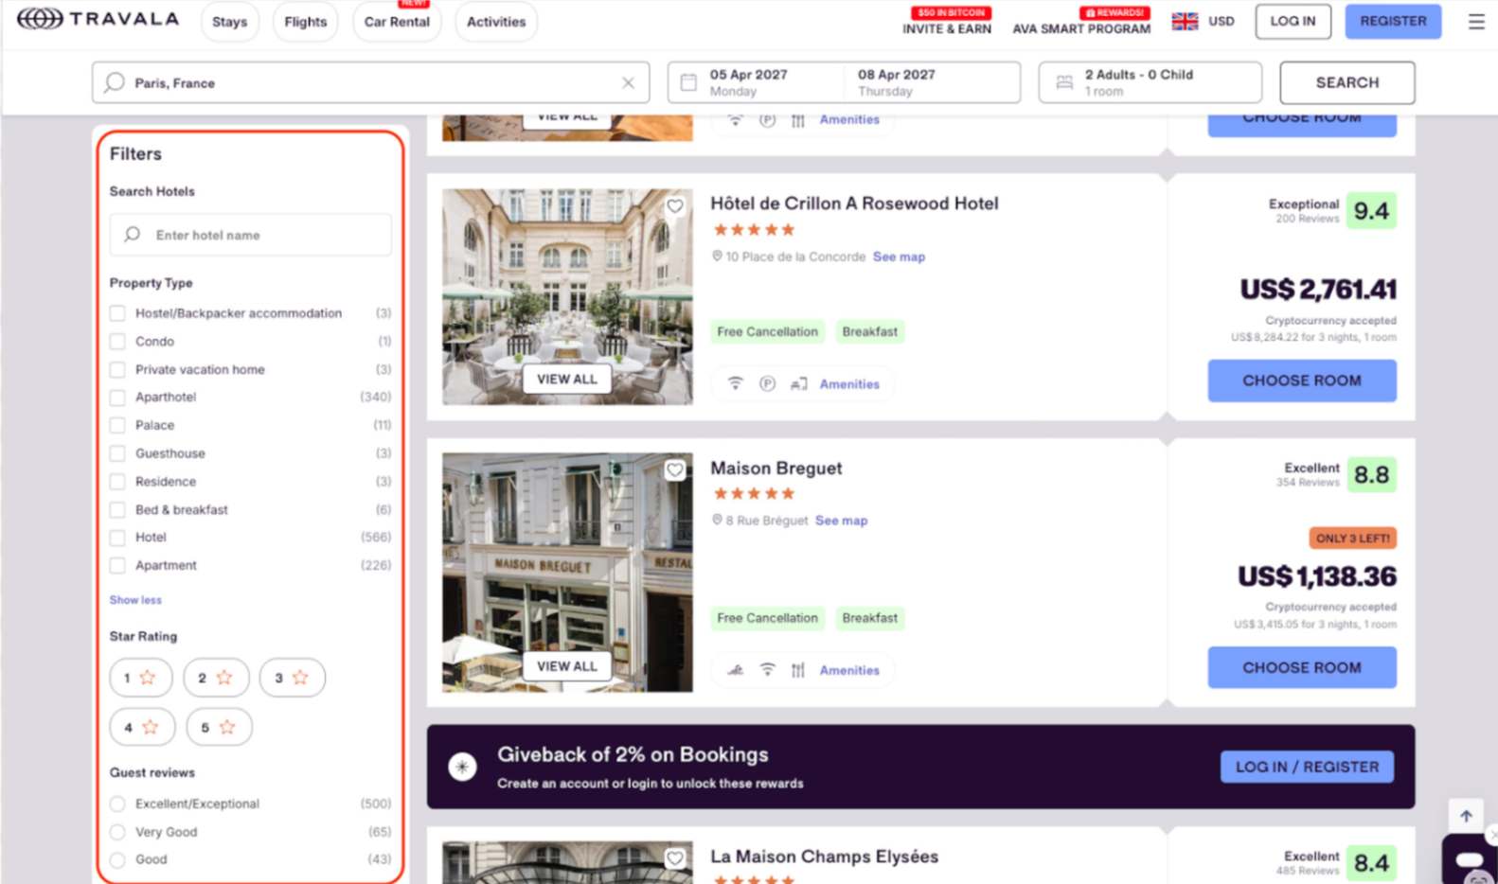
Task: Choose room for Hôtel de Crillon
Action: click(x=1301, y=380)
